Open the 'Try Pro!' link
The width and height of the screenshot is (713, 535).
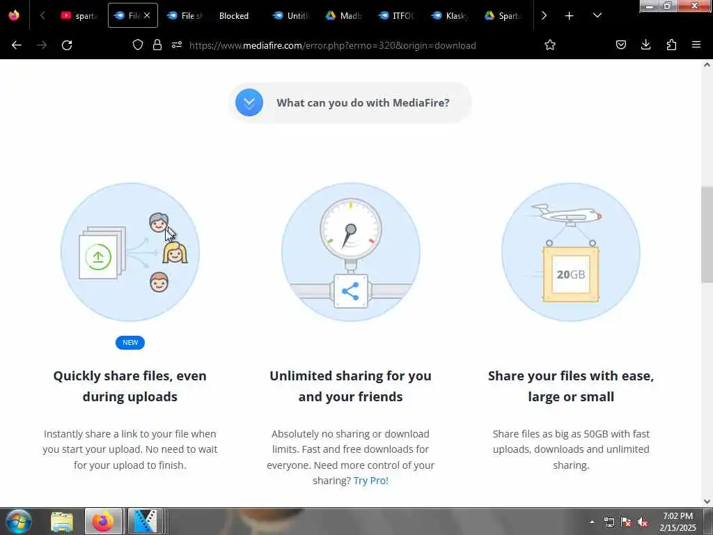[371, 481]
